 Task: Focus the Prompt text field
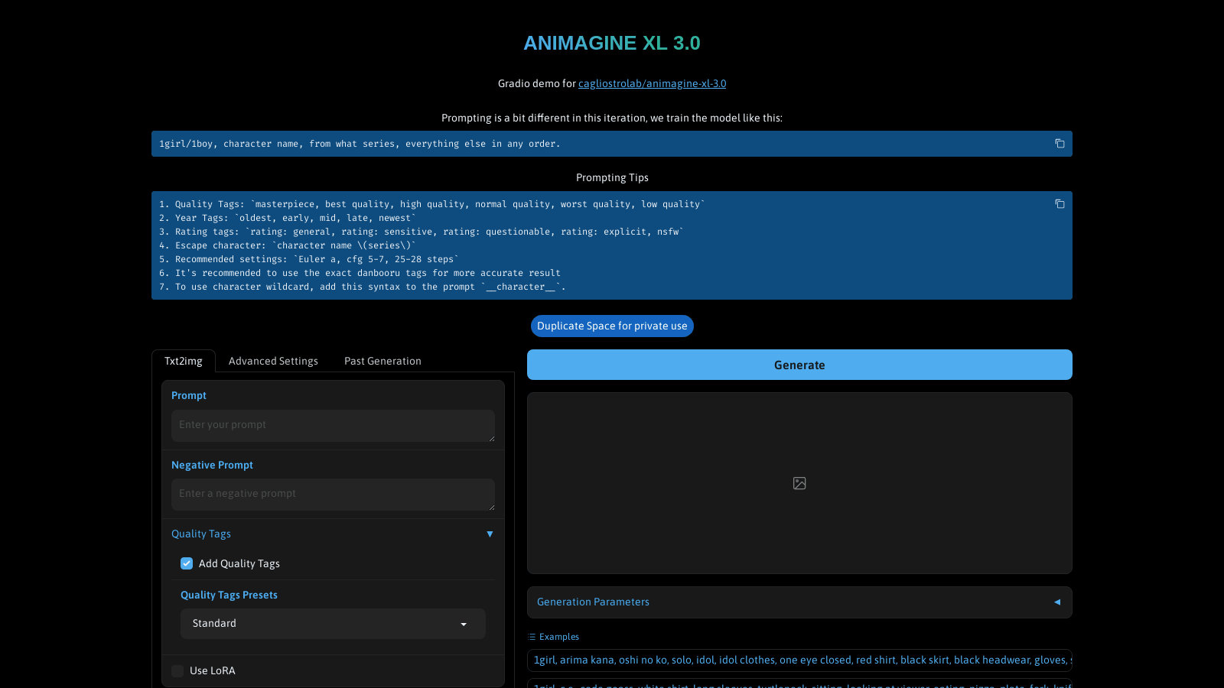[x=333, y=425]
